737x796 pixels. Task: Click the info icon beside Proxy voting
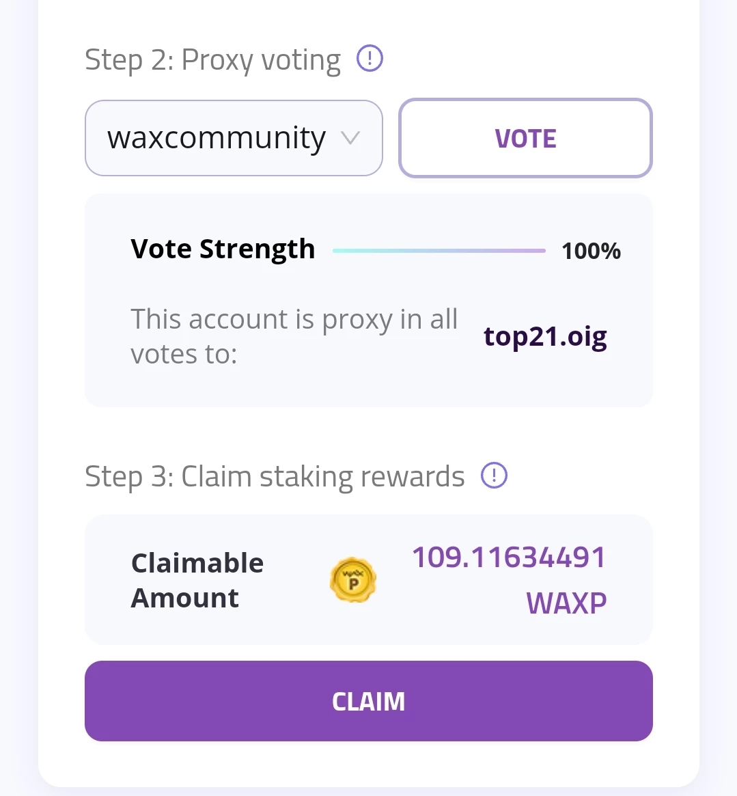tap(370, 58)
